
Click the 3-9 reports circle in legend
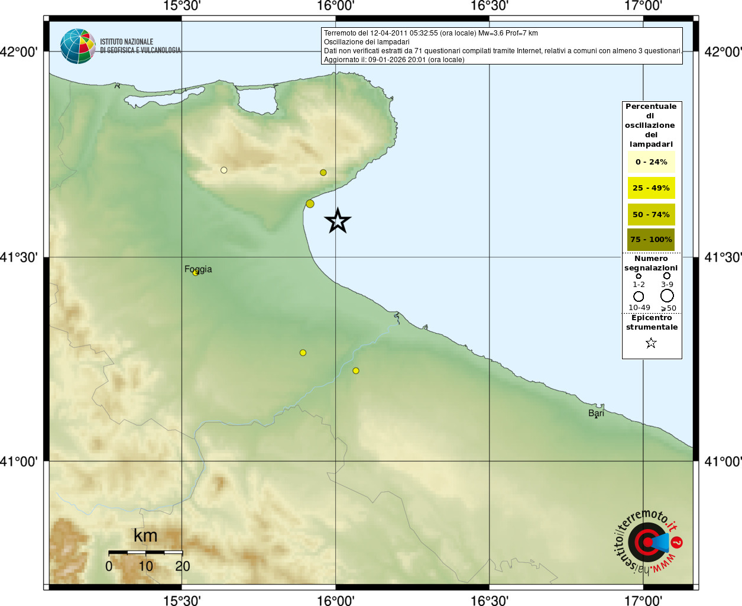point(667,276)
